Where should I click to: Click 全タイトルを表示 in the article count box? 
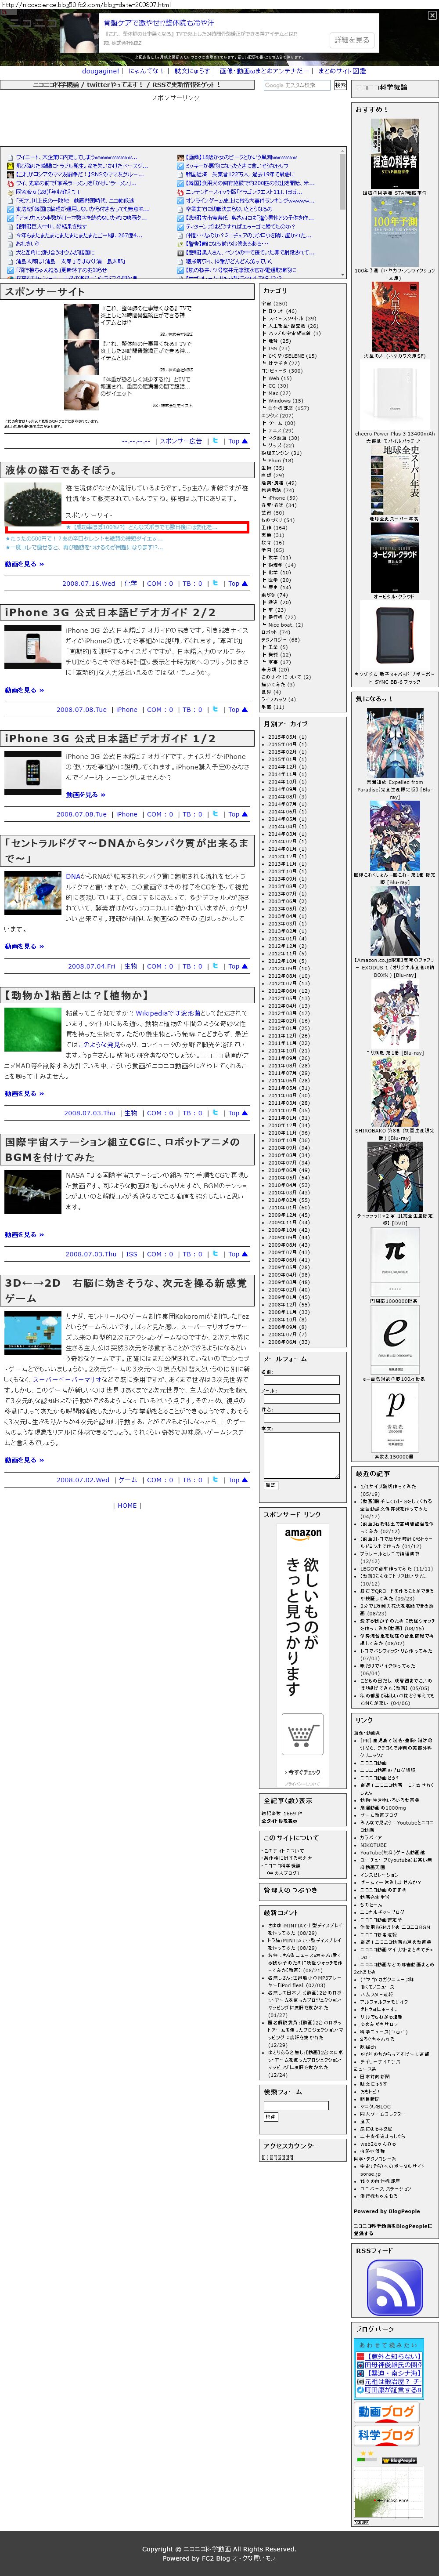click(x=279, y=1821)
